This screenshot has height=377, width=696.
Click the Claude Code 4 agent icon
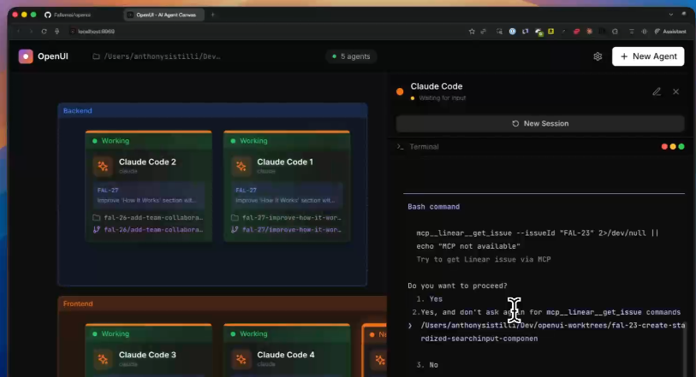pos(241,359)
